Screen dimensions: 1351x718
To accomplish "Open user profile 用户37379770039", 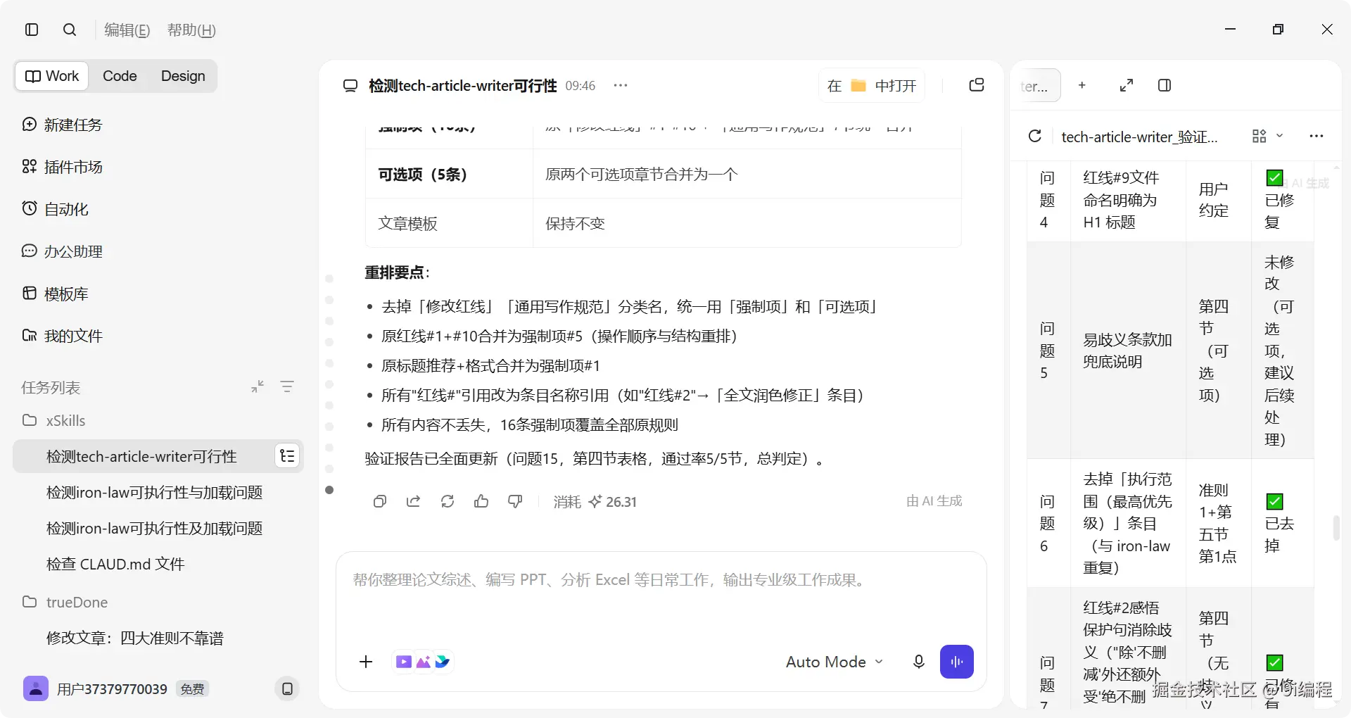I will (96, 688).
